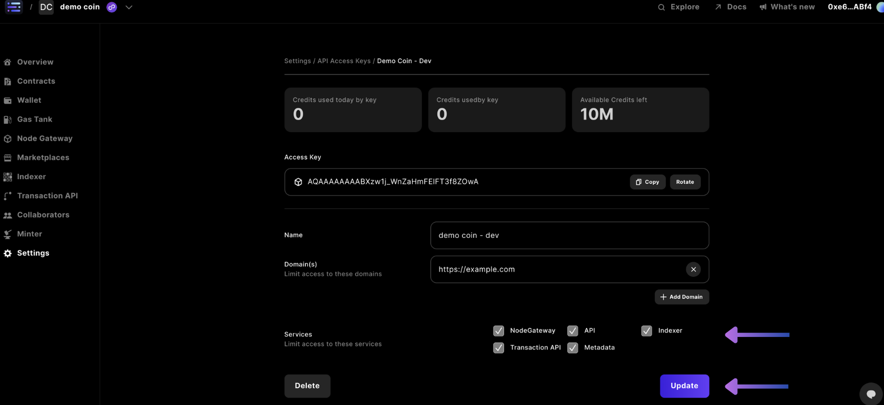
Task: Open the chat support bubble icon
Action: 871,393
